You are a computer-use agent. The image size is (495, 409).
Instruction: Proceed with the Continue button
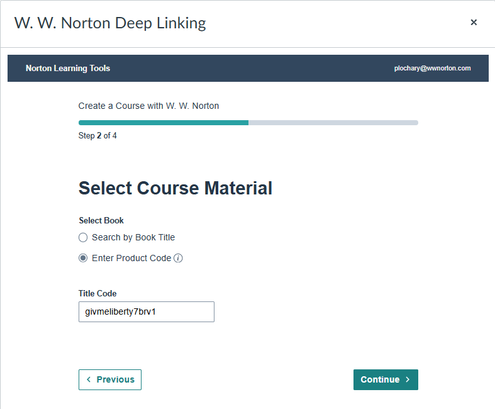pos(386,379)
